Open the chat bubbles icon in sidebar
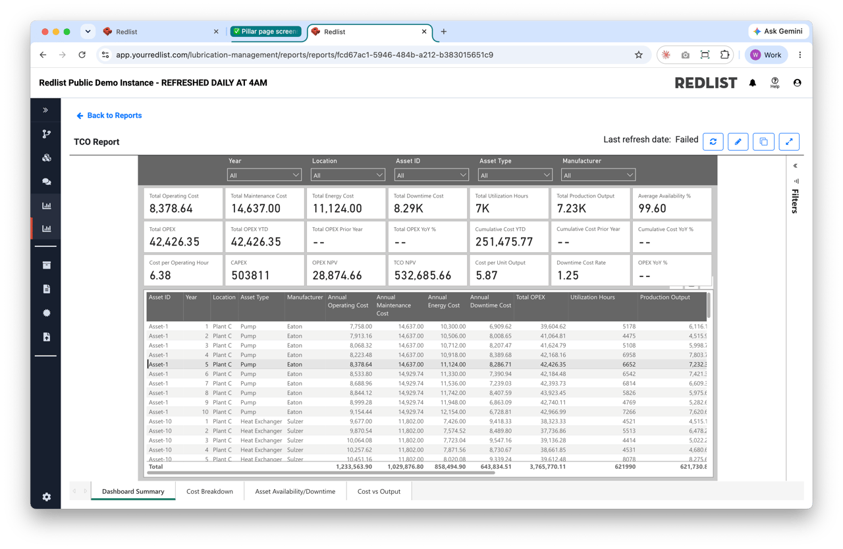The height and width of the screenshot is (549, 843). [46, 182]
